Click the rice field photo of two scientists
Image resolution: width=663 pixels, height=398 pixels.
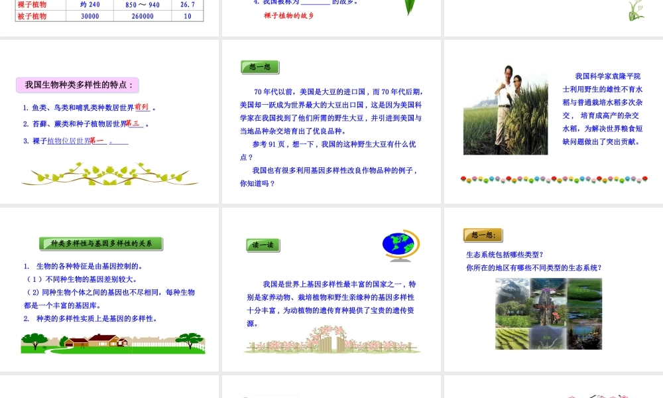(x=505, y=109)
